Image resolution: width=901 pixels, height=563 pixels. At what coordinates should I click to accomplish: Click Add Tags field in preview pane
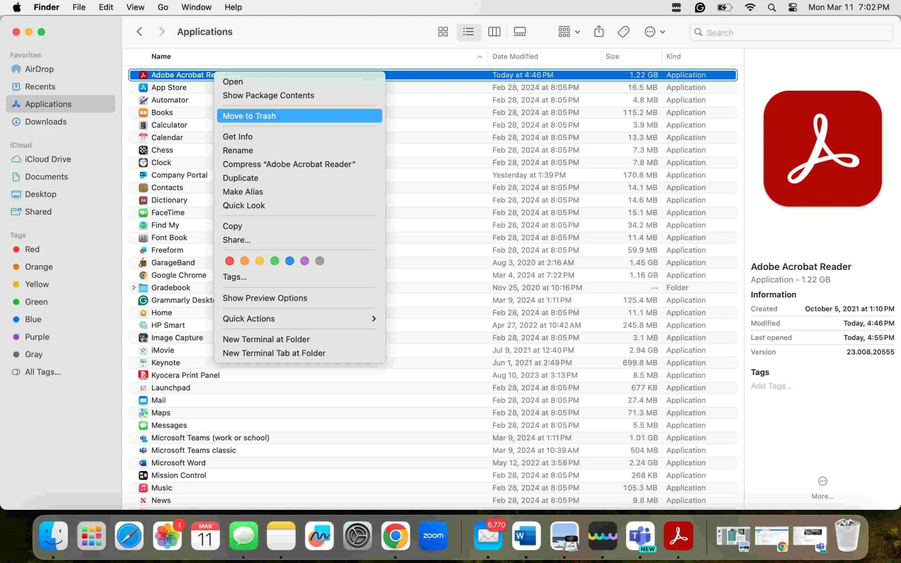(771, 386)
